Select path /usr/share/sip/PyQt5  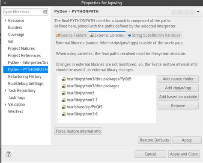pos(84,107)
